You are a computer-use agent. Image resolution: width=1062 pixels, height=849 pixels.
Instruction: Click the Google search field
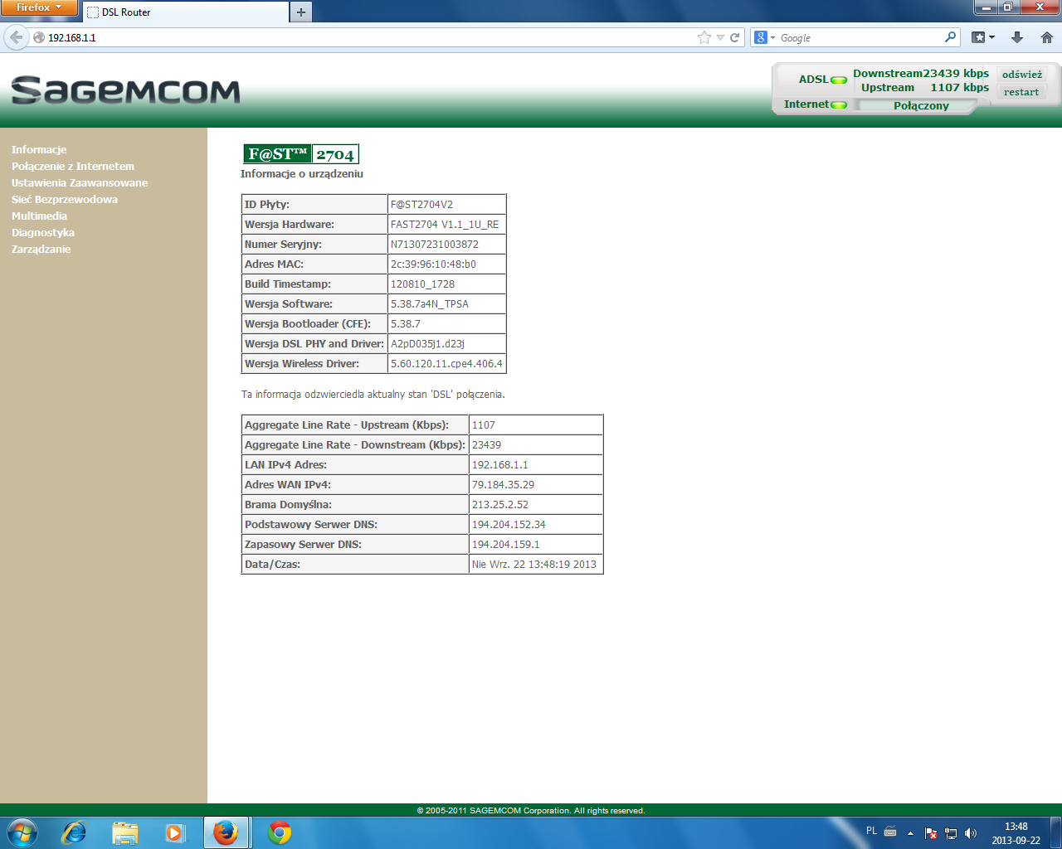(x=860, y=37)
